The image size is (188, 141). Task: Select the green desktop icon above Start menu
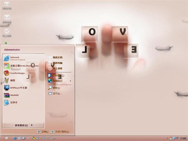click(6, 43)
